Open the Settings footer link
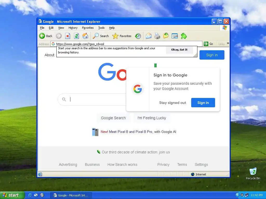This screenshot has width=266, height=199. [x=201, y=165]
